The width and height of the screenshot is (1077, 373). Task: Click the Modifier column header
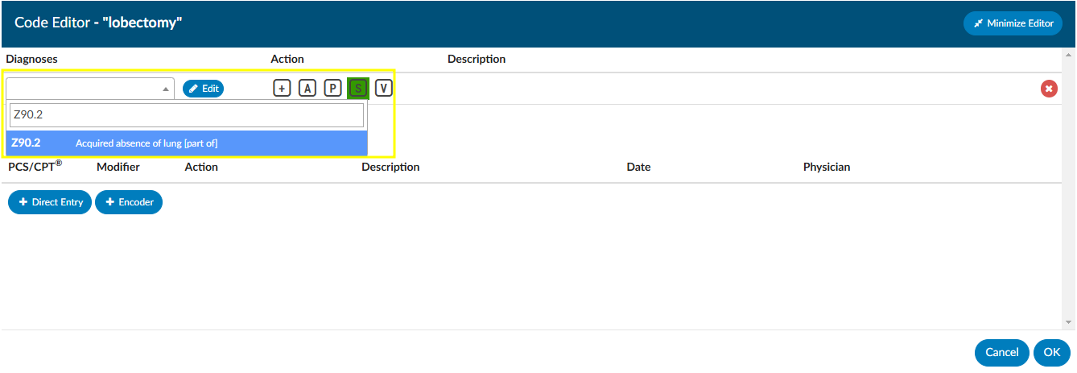click(x=118, y=167)
